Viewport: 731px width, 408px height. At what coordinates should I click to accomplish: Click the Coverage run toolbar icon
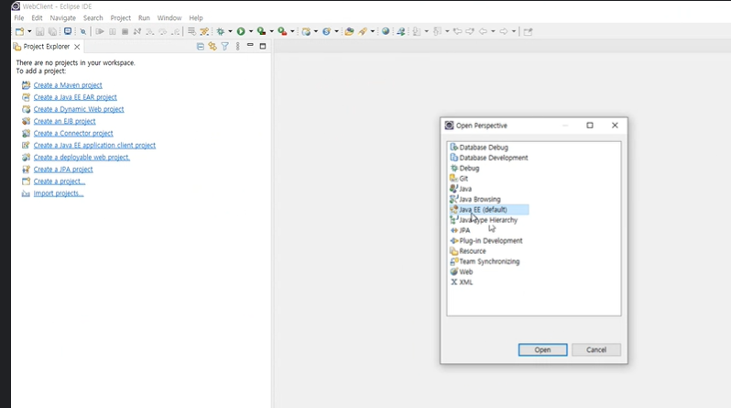[262, 32]
